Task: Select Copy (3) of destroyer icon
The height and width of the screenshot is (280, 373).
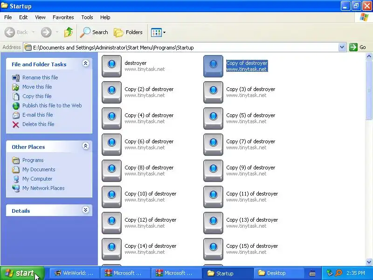Action: coord(213,92)
